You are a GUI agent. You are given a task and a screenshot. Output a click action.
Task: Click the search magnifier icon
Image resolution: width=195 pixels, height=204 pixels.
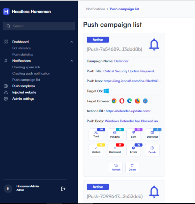(x=8, y=26)
